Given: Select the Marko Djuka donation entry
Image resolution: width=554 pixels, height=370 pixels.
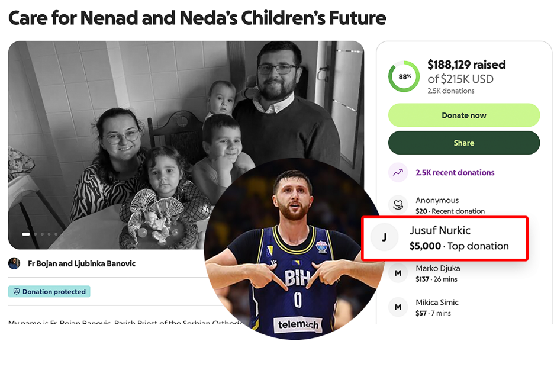Looking at the screenshot, I should click(438, 274).
